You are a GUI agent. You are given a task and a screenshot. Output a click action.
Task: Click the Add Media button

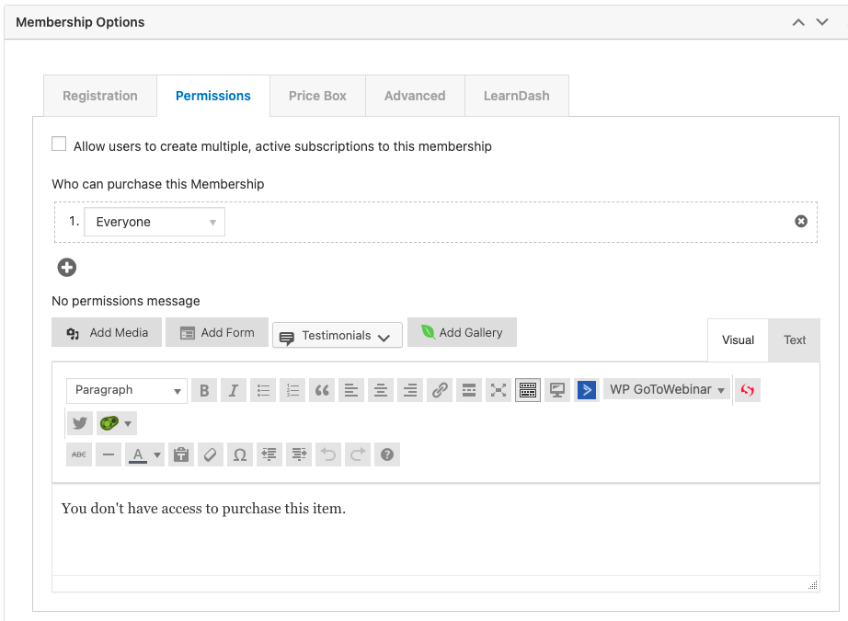[x=107, y=333]
